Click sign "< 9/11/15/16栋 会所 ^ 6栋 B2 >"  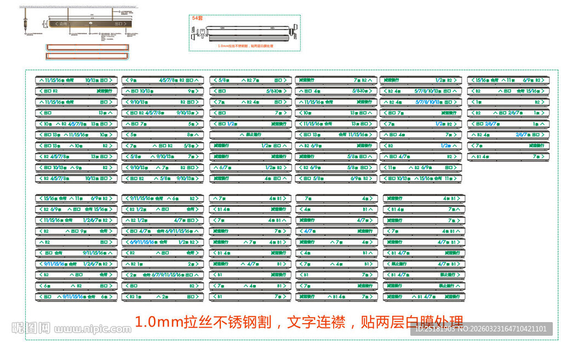pyautogui.click(x=163, y=199)
